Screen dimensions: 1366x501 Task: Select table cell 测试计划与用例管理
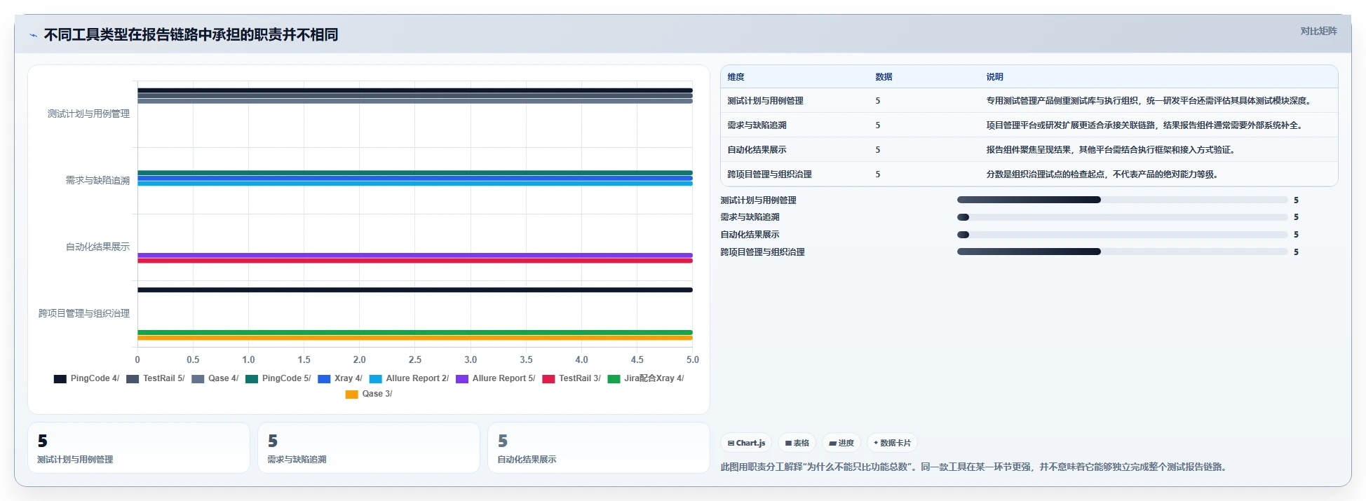point(765,101)
